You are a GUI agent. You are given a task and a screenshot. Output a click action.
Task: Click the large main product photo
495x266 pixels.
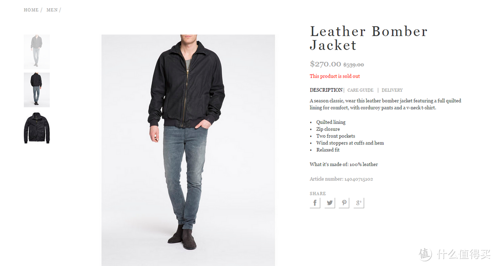188,150
